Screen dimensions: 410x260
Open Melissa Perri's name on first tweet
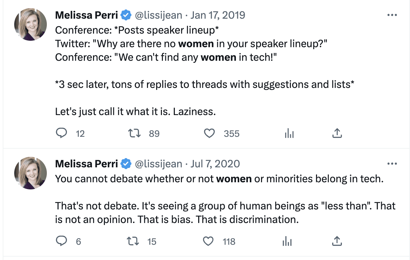86,15
